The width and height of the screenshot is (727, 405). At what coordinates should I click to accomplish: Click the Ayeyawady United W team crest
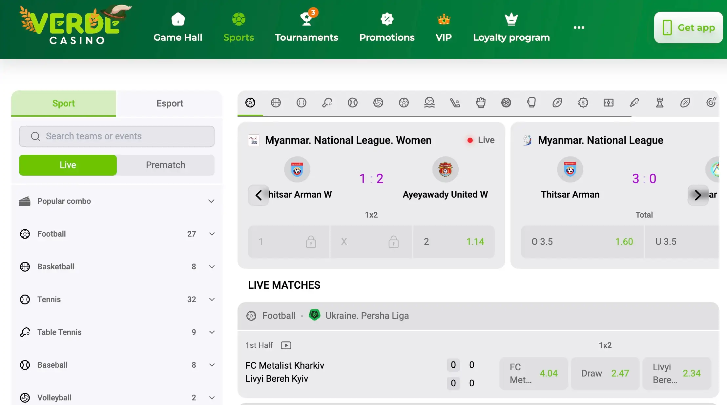pos(446,169)
